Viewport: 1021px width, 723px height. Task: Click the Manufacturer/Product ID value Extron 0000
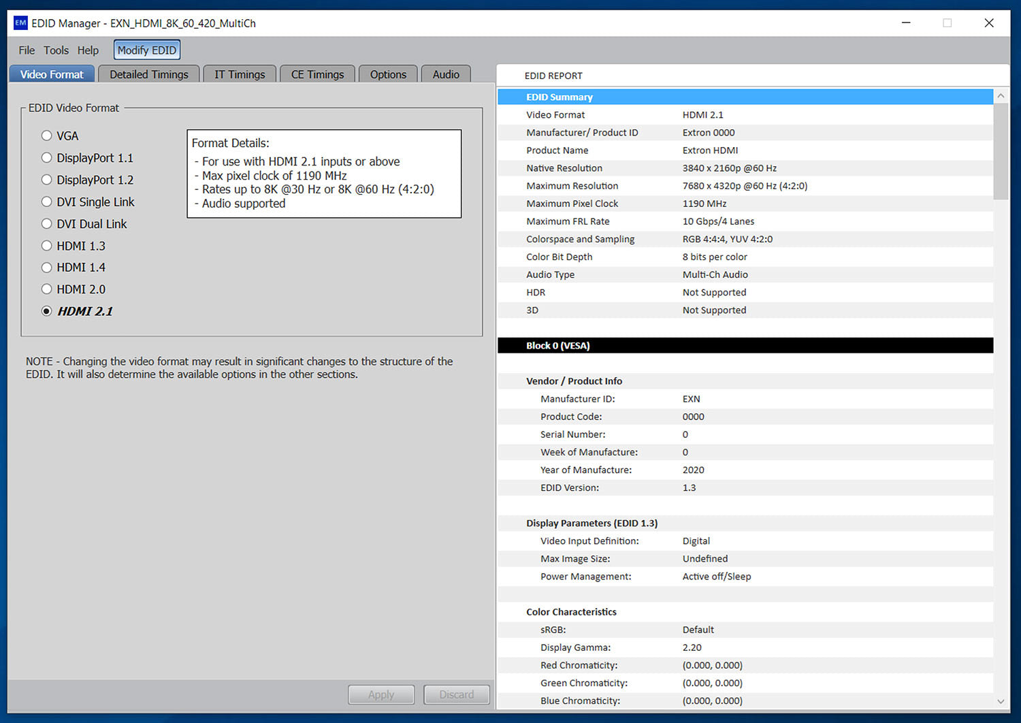[x=709, y=133]
